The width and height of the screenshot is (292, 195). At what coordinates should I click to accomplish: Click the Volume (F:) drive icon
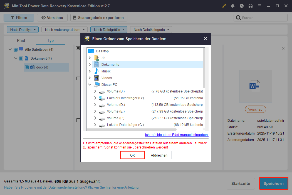tap(102, 119)
